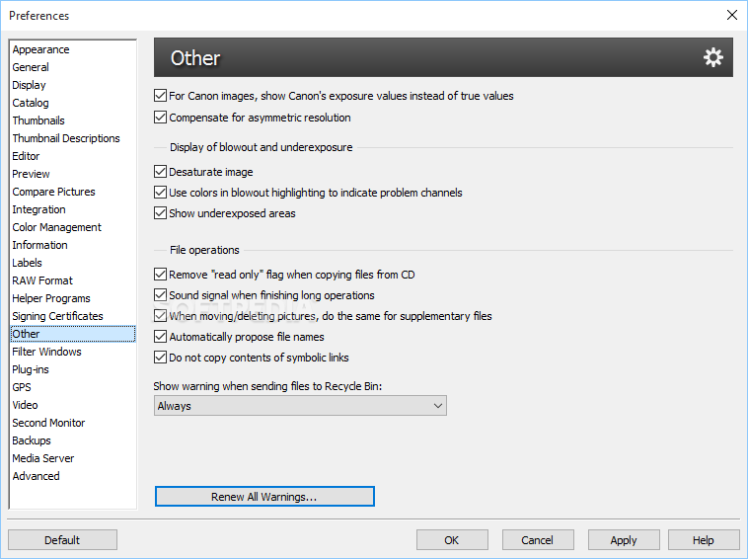Screen dimensions: 748x559
Task: Close the Preferences dialog with the X
Action: [x=732, y=15]
